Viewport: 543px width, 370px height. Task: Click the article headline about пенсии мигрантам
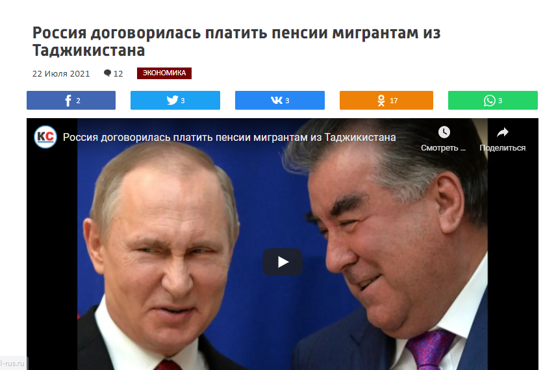coord(236,42)
